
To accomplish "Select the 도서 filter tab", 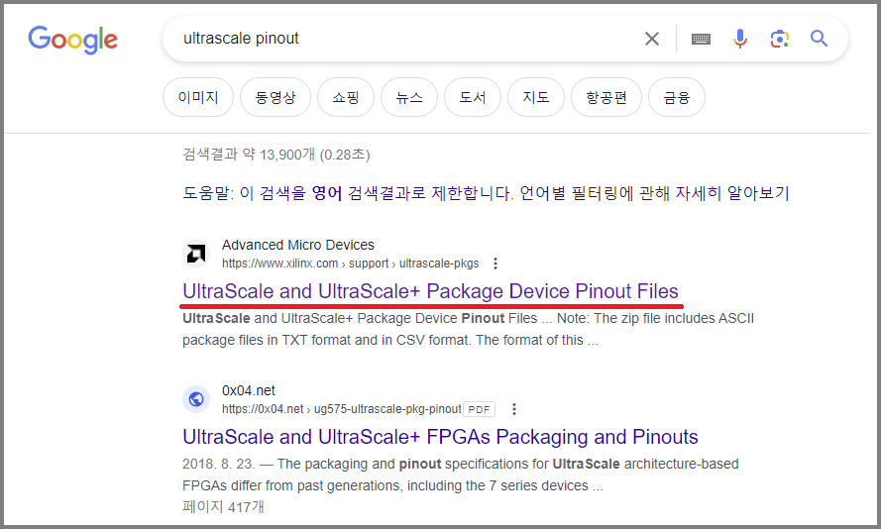I will click(473, 97).
